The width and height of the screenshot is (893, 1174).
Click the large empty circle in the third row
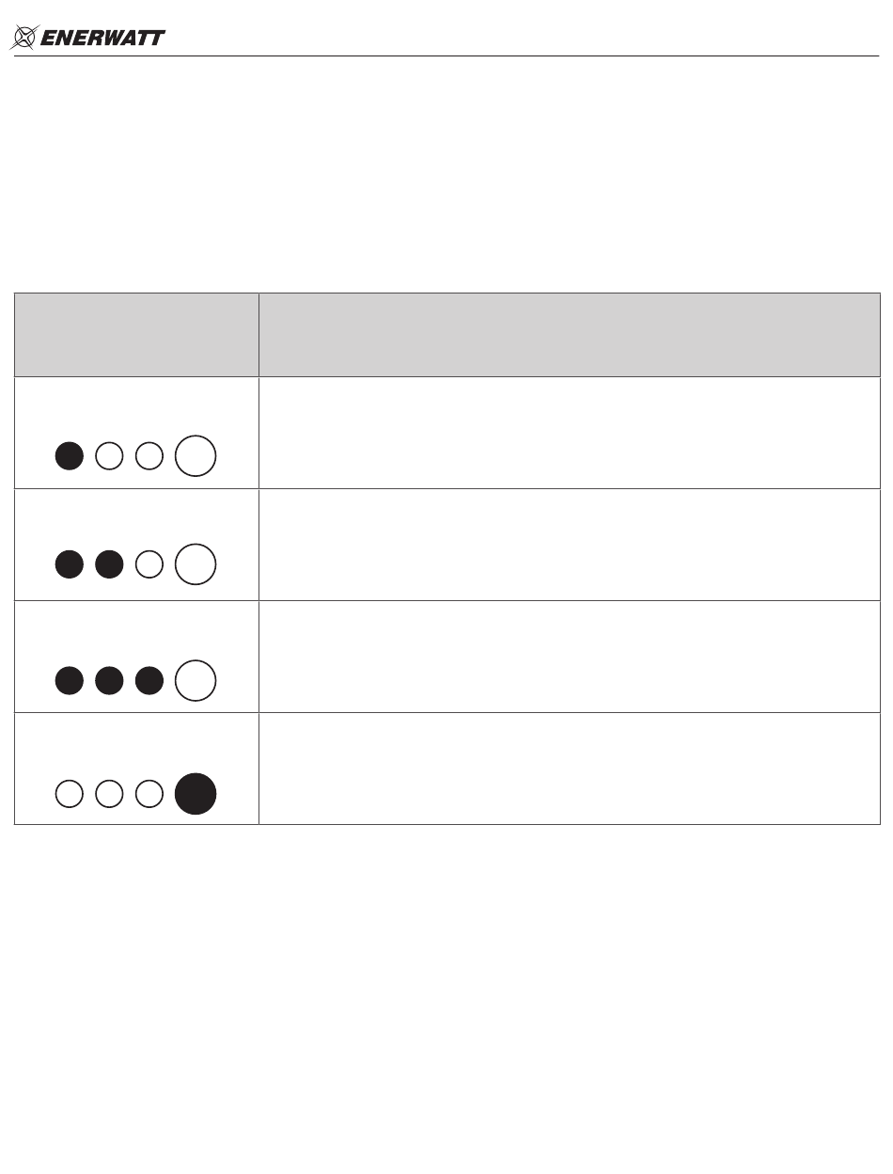[196, 681]
